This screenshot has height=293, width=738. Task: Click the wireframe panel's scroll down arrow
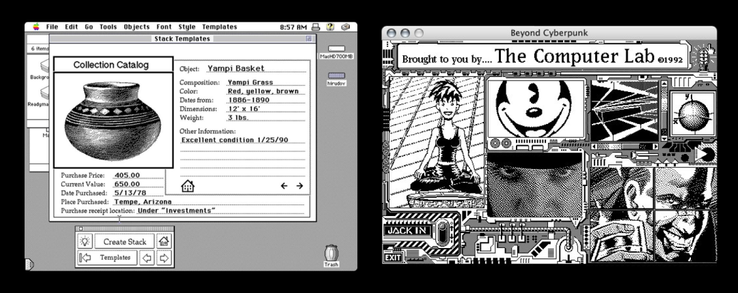pyautogui.click(x=664, y=138)
